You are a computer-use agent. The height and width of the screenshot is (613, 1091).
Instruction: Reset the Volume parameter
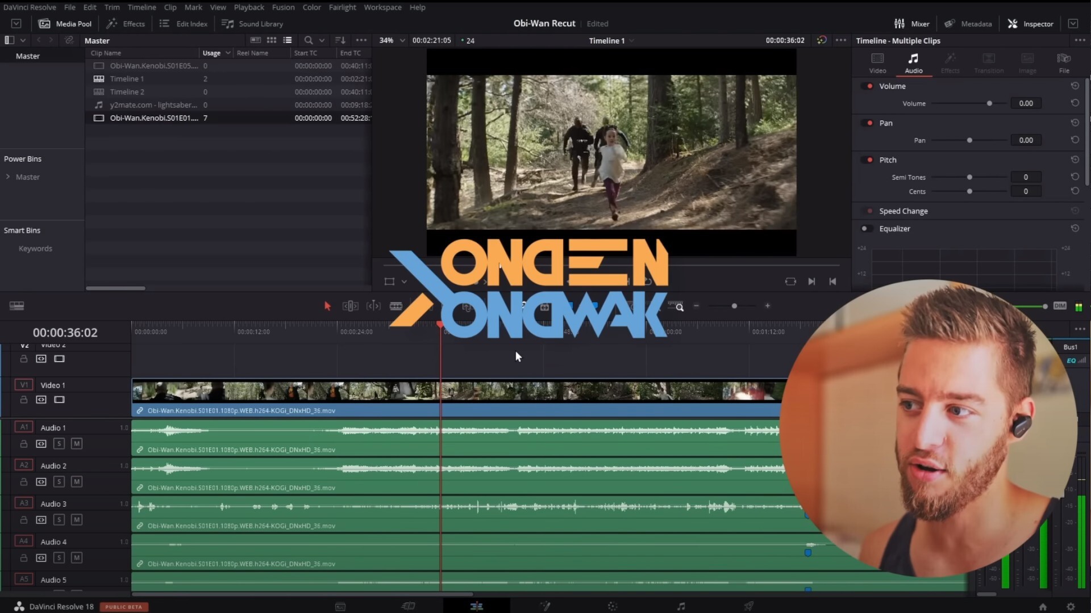(1075, 103)
